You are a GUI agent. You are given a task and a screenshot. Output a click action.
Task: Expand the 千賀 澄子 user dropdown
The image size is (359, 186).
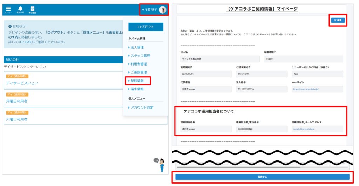(x=149, y=10)
